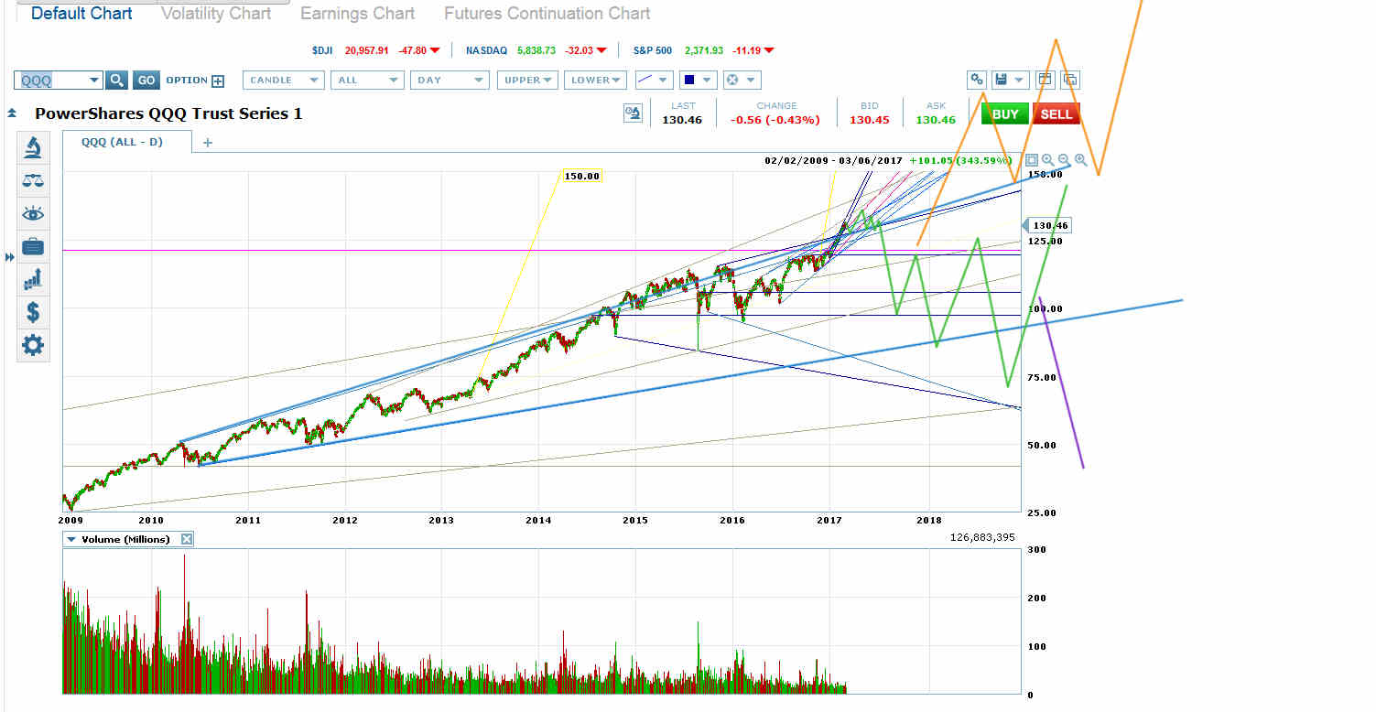Open the DAY frequency dropdown
1376x712 pixels.
(x=450, y=81)
